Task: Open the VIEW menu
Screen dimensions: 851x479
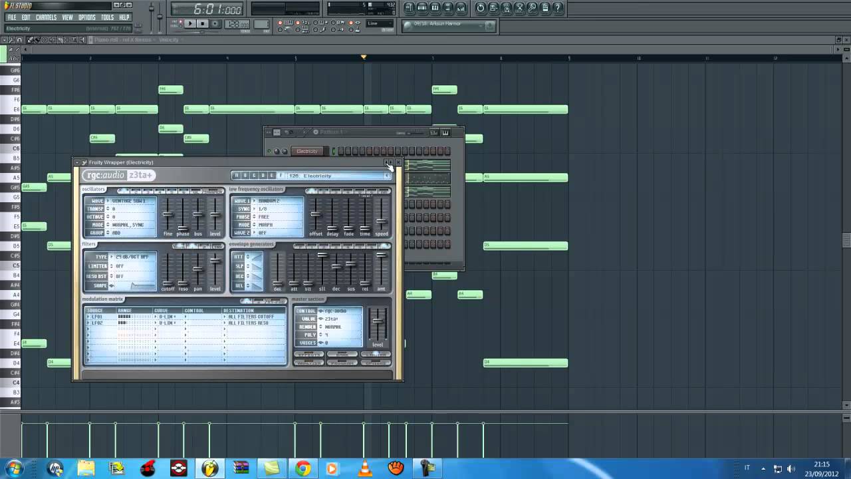Action: pyautogui.click(x=68, y=17)
